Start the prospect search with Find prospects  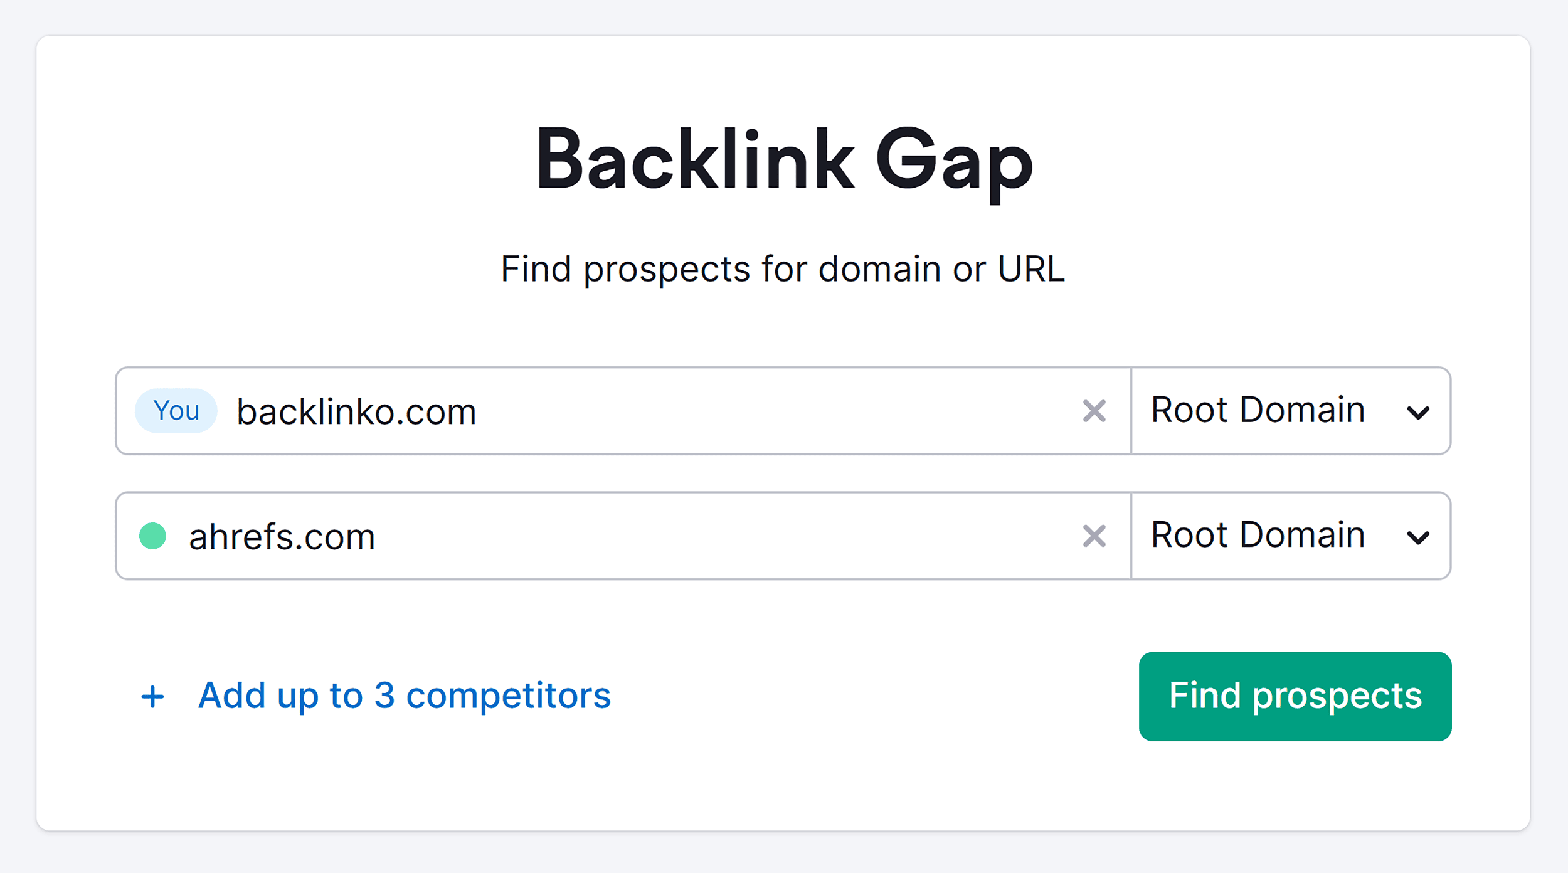pyautogui.click(x=1295, y=696)
